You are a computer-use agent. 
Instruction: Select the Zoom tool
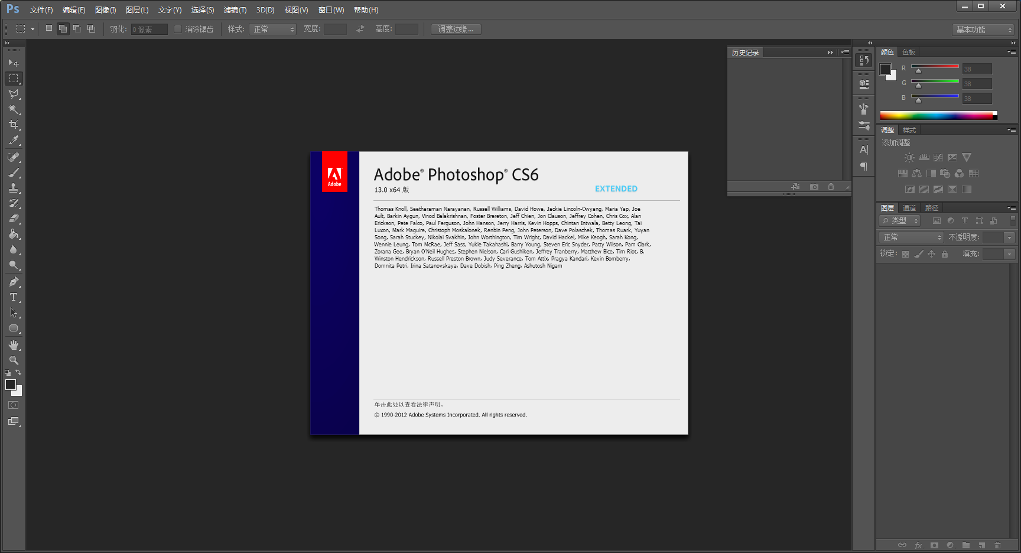coord(14,360)
